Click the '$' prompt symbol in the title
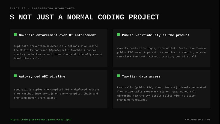 click(x=12, y=17)
